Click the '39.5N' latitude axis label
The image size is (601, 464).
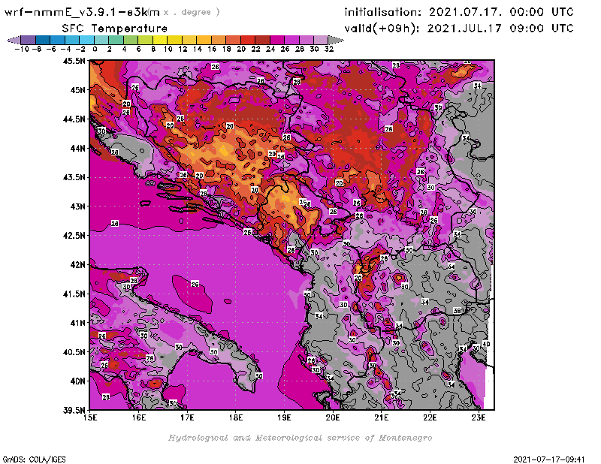coord(74,411)
